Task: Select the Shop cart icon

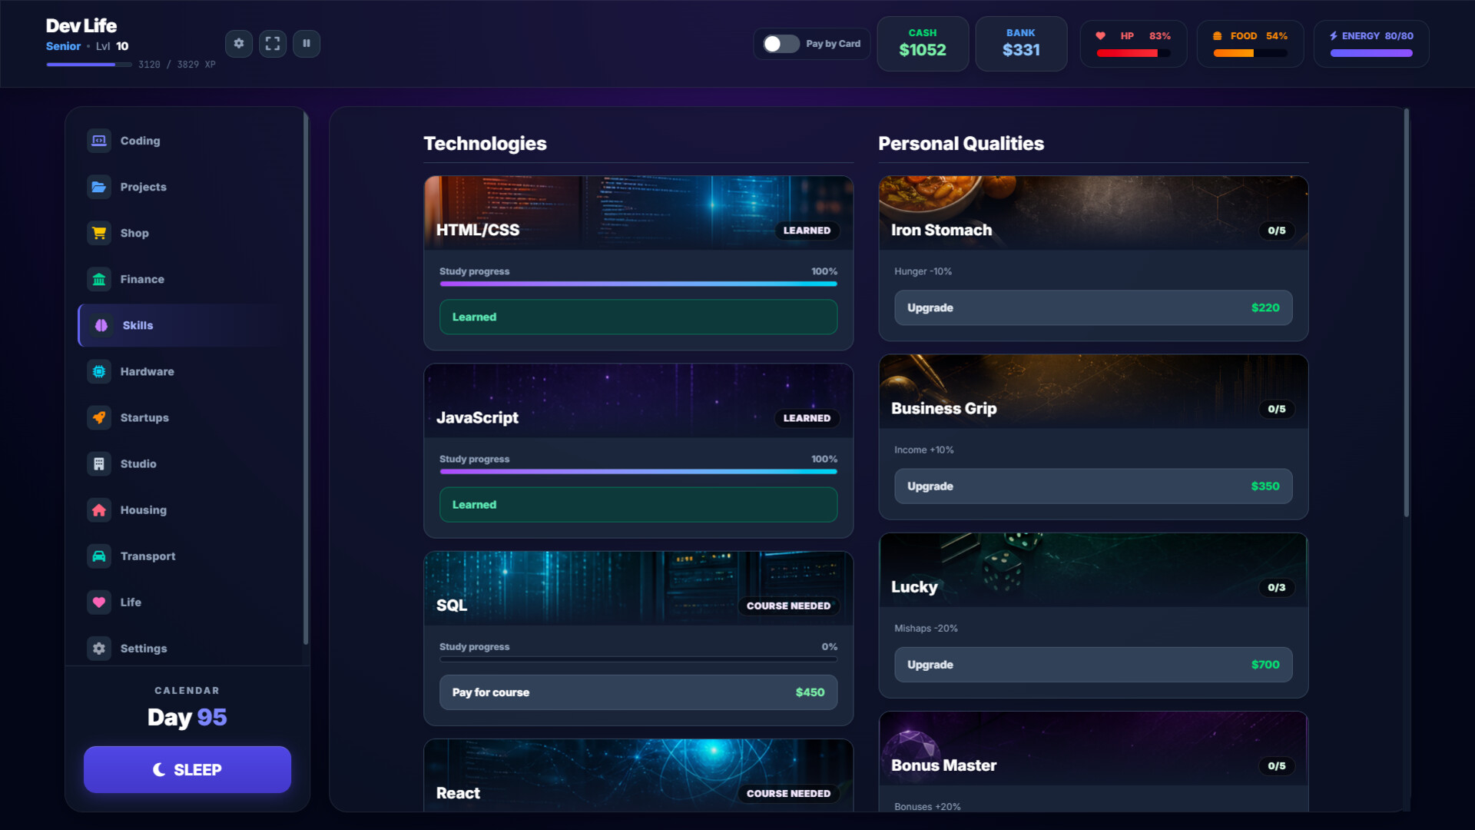Action: click(99, 233)
